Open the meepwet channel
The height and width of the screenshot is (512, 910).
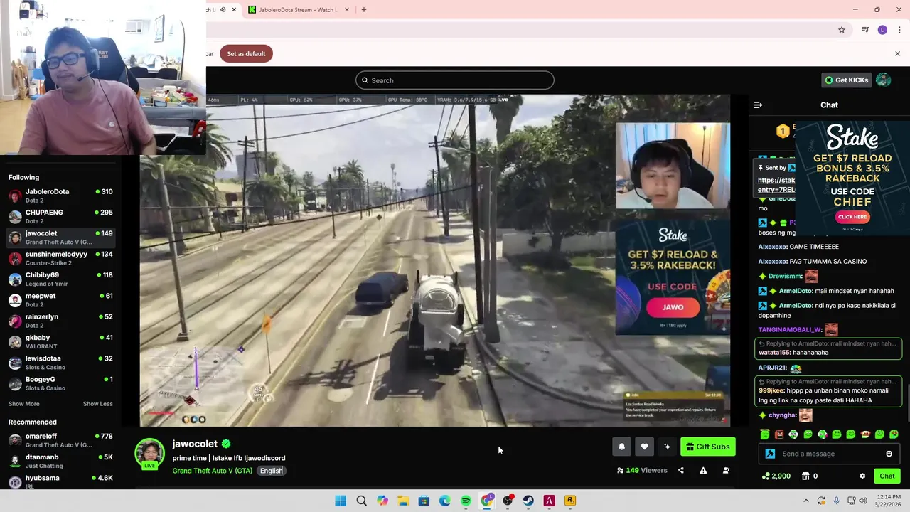60,300
